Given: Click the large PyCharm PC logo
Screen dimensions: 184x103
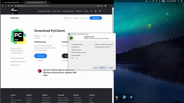Looking at the screenshot, I should 18,36.
